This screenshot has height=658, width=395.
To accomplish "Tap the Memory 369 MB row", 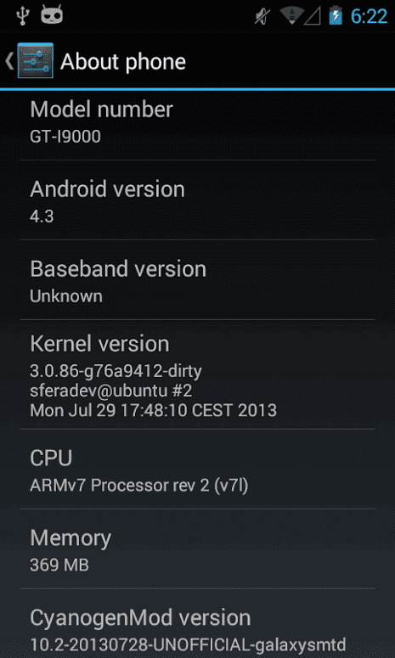I will click(197, 548).
